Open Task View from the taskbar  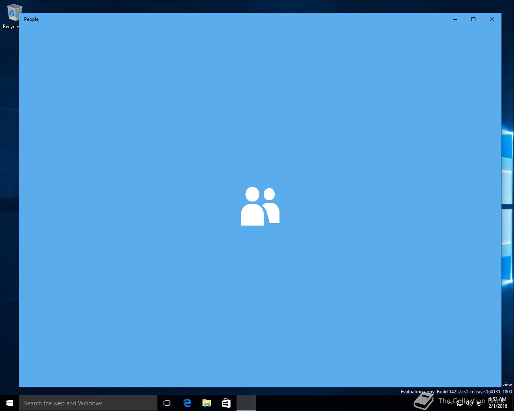tap(167, 403)
